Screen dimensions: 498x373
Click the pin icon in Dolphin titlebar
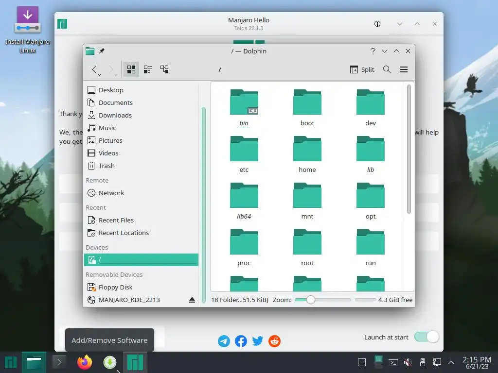[x=102, y=51]
